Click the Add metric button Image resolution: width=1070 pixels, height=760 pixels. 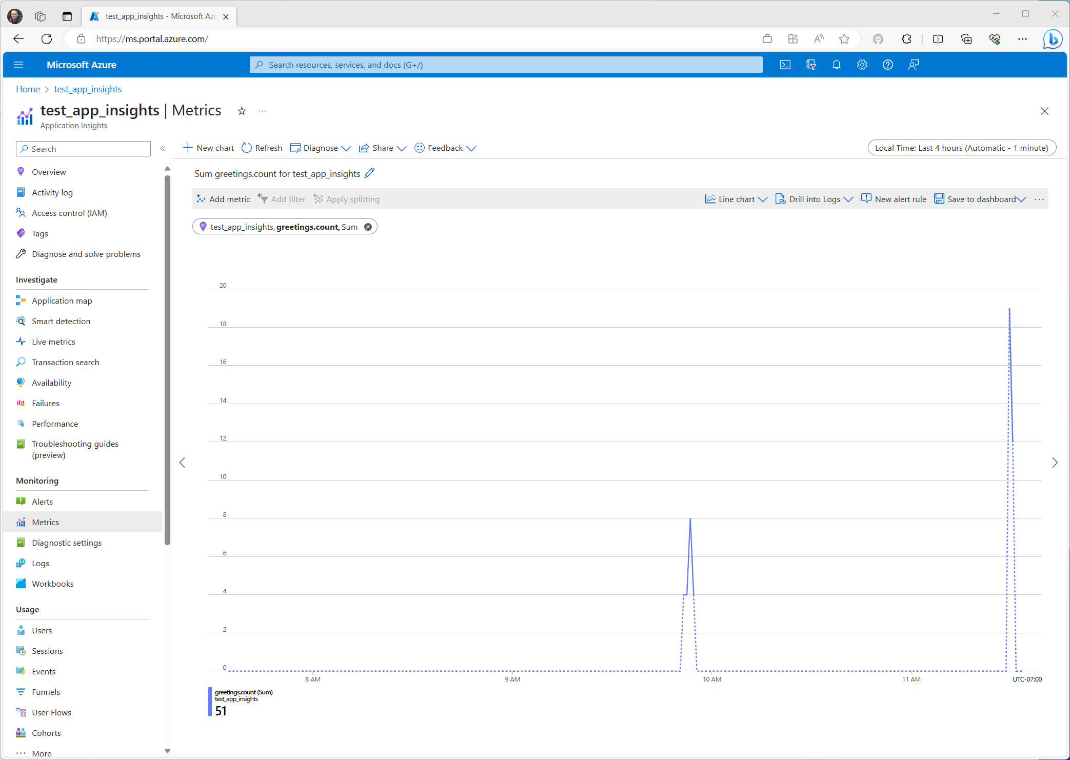[223, 199]
